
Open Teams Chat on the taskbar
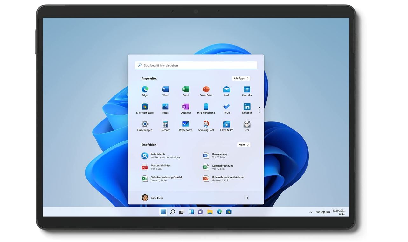[200, 212]
